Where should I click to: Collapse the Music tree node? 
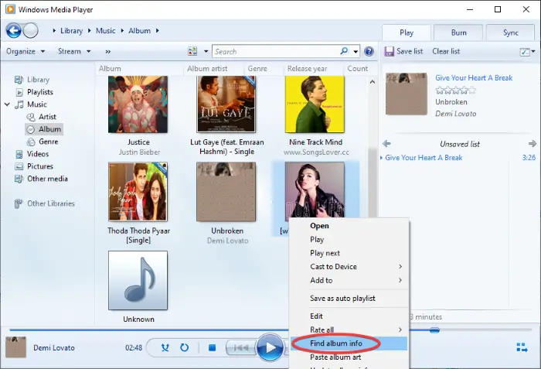point(7,104)
